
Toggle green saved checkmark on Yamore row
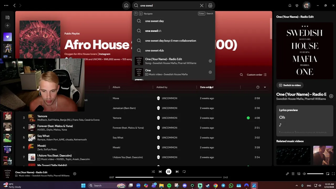(x=248, y=118)
